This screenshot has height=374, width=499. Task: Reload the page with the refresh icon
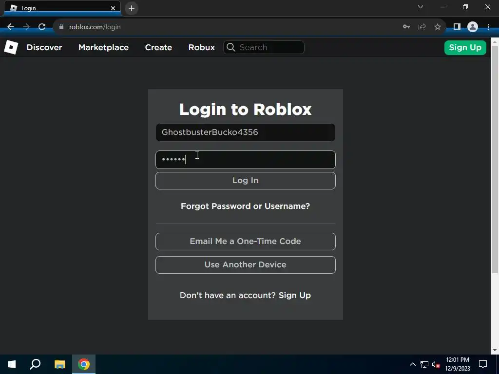tap(42, 27)
